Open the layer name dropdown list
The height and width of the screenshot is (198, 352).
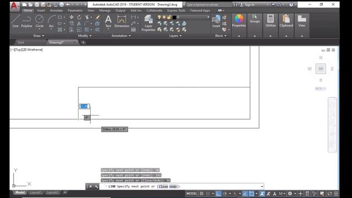208,17
